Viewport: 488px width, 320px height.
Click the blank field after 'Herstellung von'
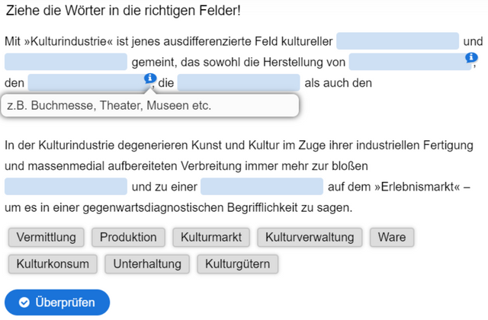410,62
